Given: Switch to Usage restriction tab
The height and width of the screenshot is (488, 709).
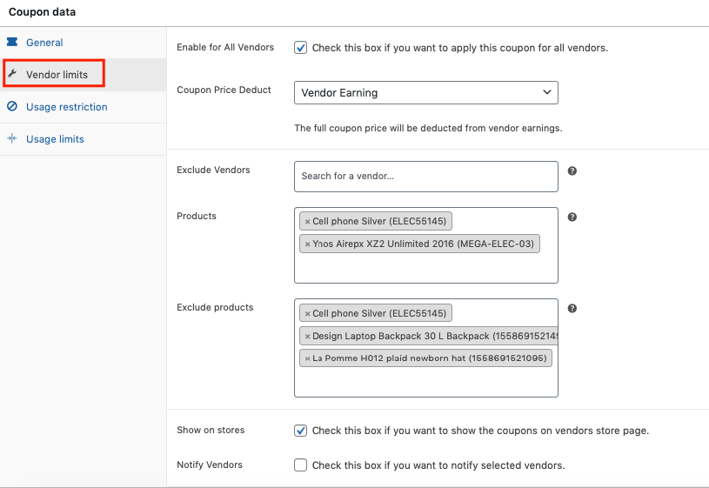Looking at the screenshot, I should point(66,107).
